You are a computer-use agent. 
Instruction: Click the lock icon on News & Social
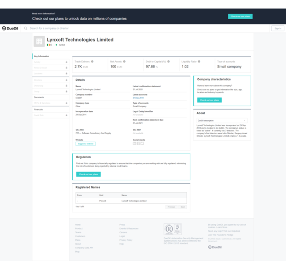pyautogui.click(x=67, y=67)
